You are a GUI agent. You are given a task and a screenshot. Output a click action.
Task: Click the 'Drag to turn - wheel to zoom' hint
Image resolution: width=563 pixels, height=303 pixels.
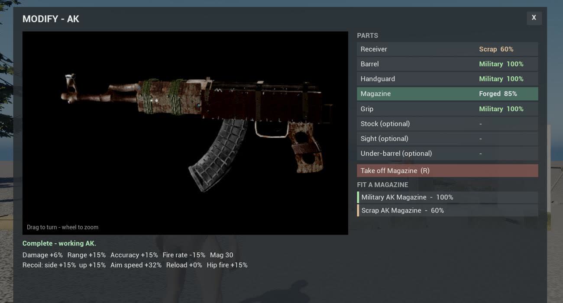point(62,227)
